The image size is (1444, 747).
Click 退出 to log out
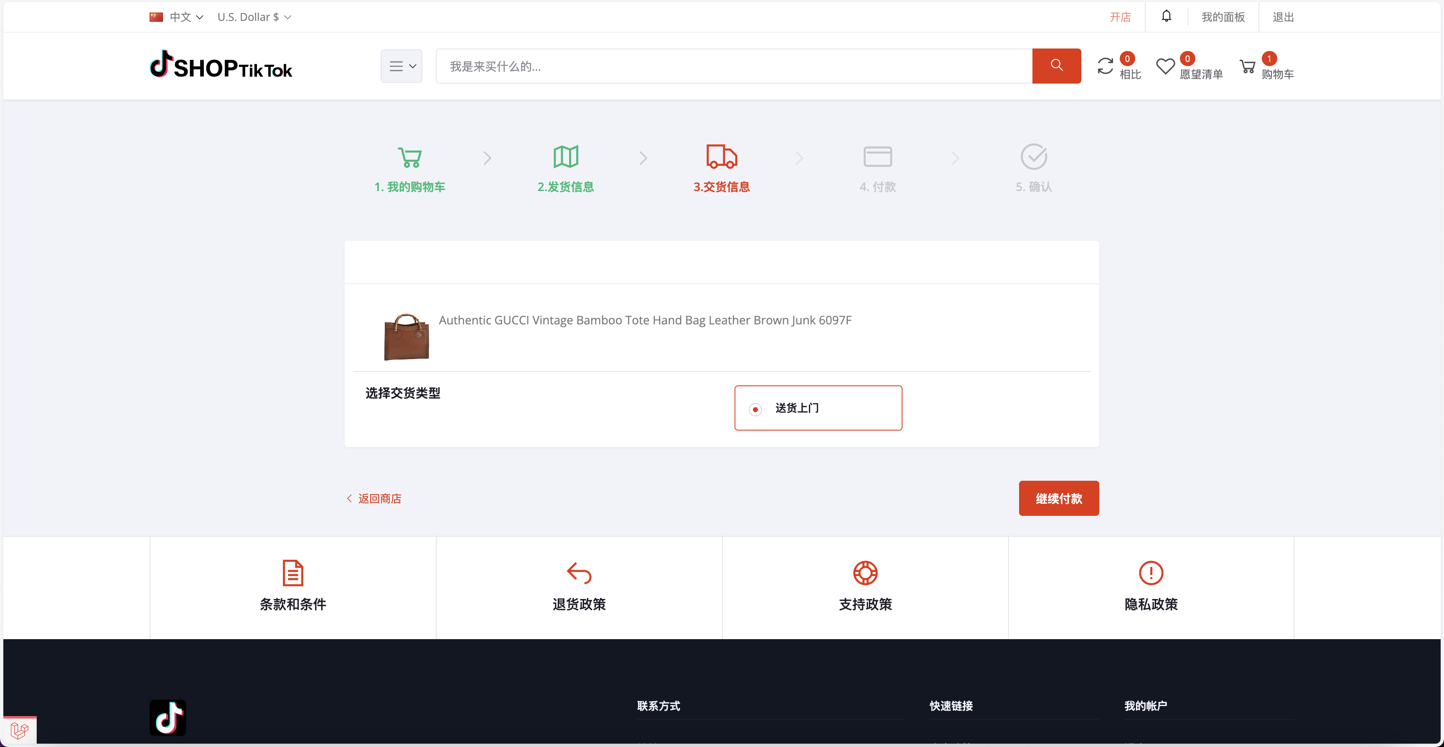pyautogui.click(x=1283, y=17)
